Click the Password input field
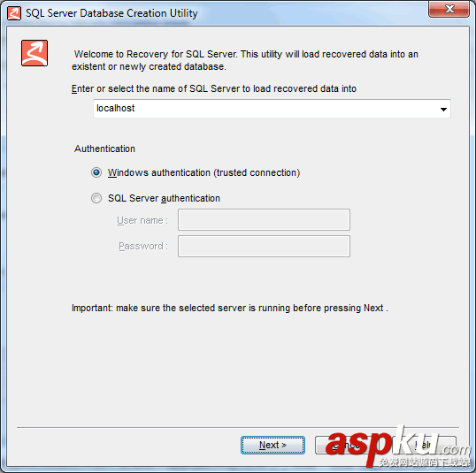The image size is (476, 473). pos(264,246)
